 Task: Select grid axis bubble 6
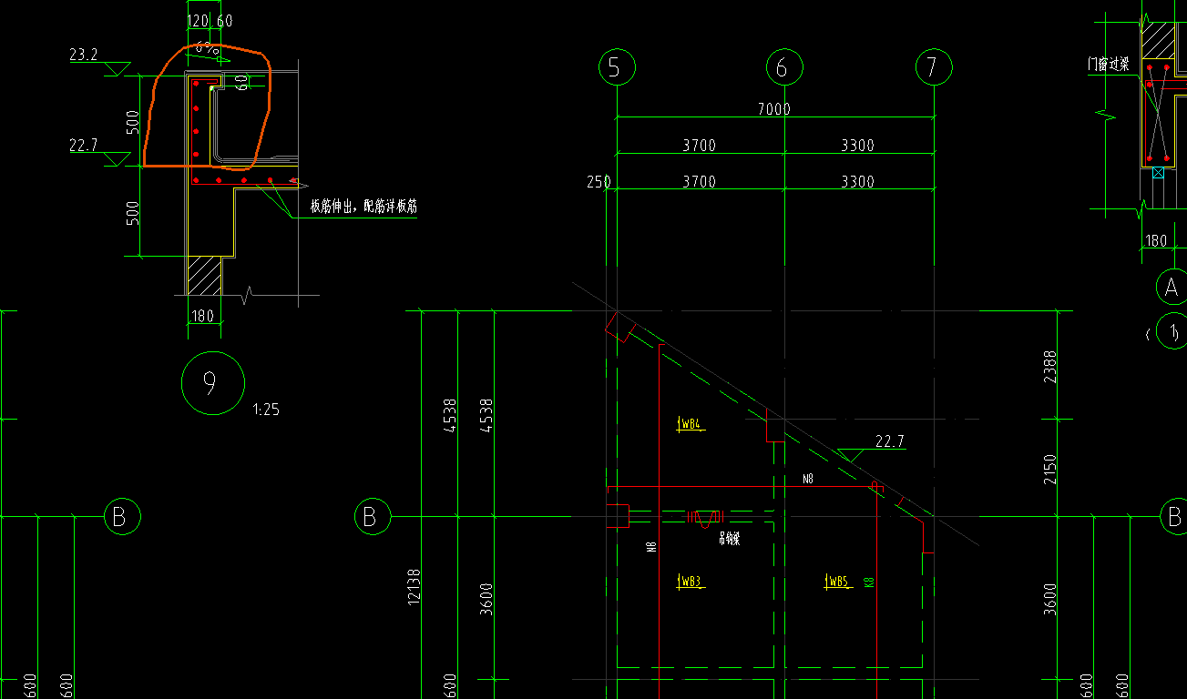click(783, 67)
